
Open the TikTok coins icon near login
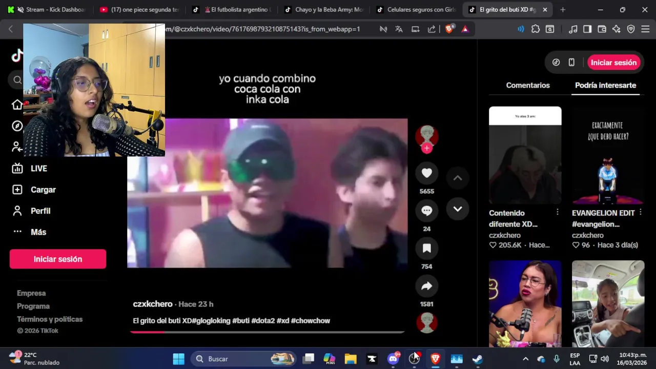(x=556, y=63)
